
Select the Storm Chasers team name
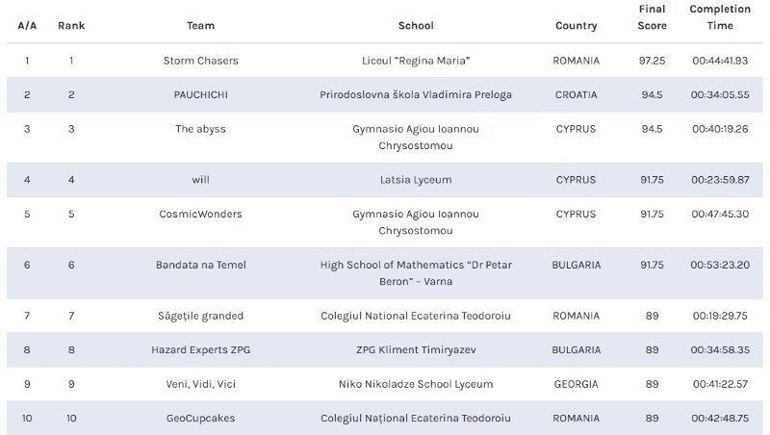click(x=200, y=61)
